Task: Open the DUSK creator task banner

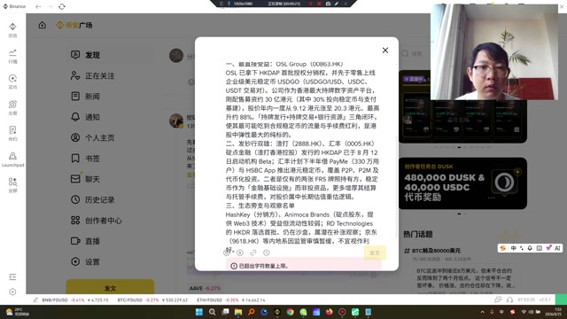Action: click(x=462, y=183)
